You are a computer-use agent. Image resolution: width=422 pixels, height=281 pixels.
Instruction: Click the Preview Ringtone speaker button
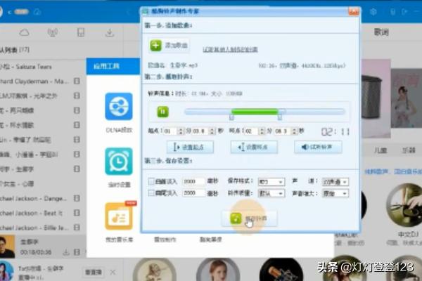point(317,147)
